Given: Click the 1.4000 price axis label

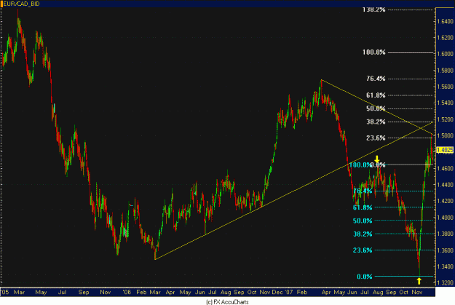Looking at the screenshot, I should [445, 218].
